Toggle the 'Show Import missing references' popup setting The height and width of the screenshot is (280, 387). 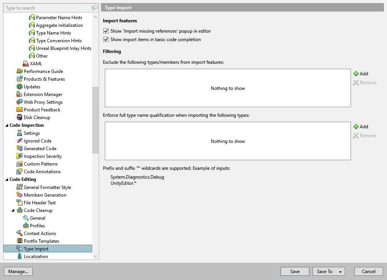click(x=106, y=31)
